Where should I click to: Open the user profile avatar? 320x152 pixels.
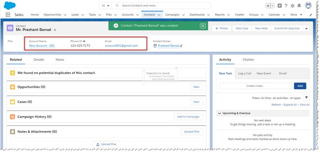[308, 6]
